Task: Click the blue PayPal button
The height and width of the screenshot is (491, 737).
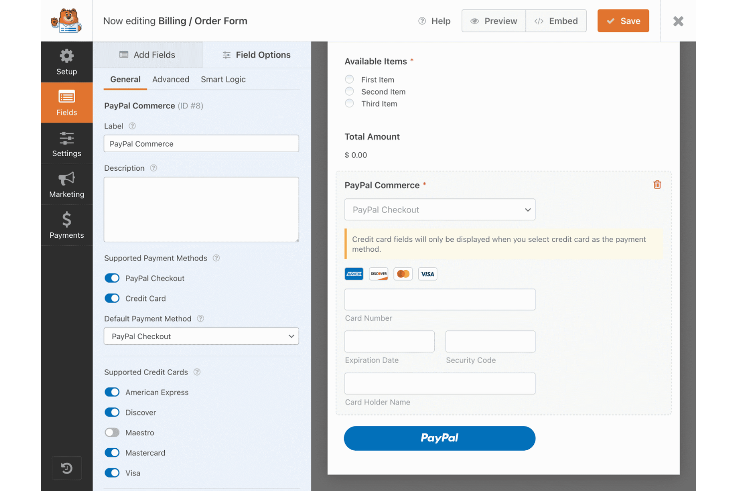Action: pos(440,438)
